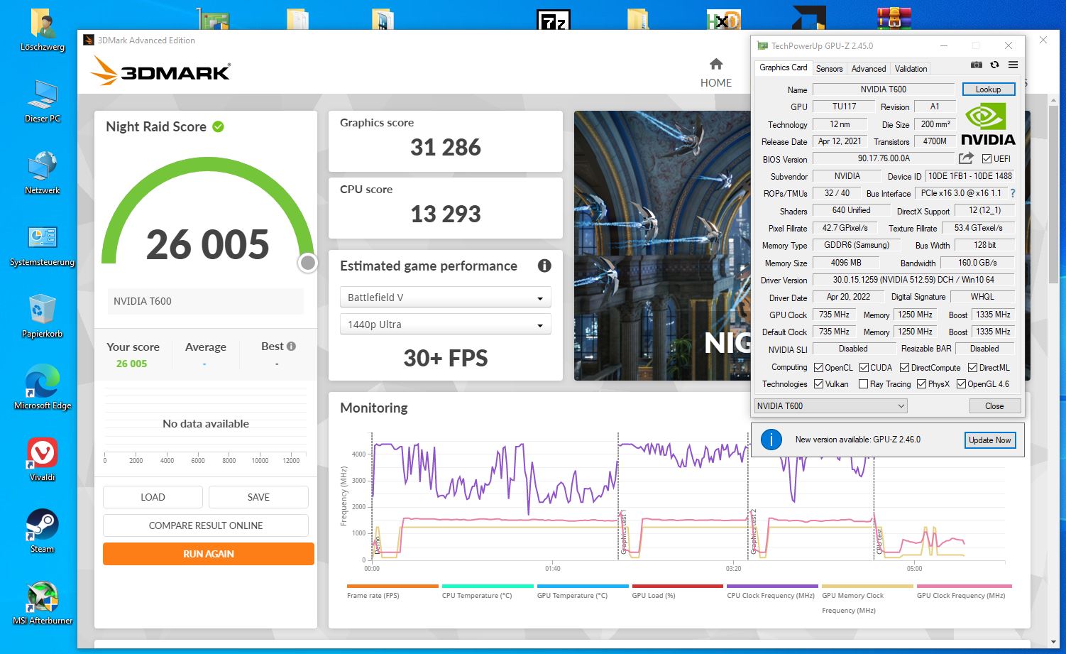Image resolution: width=1066 pixels, height=654 pixels.
Task: Click HOME in 3DMark navigation
Action: click(716, 83)
